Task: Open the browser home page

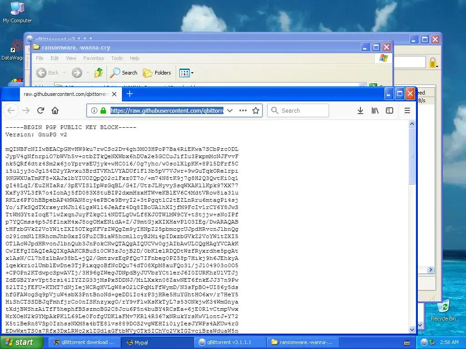Action: tap(55, 111)
